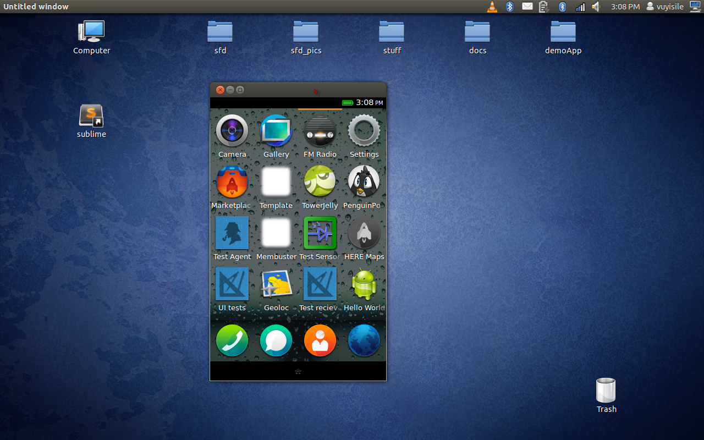Open the Settings gear app

tap(364, 131)
